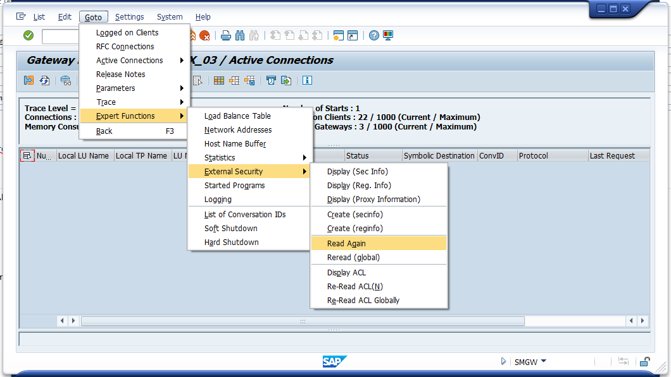
Task: Select the Find Next icon
Action: pos(253,35)
